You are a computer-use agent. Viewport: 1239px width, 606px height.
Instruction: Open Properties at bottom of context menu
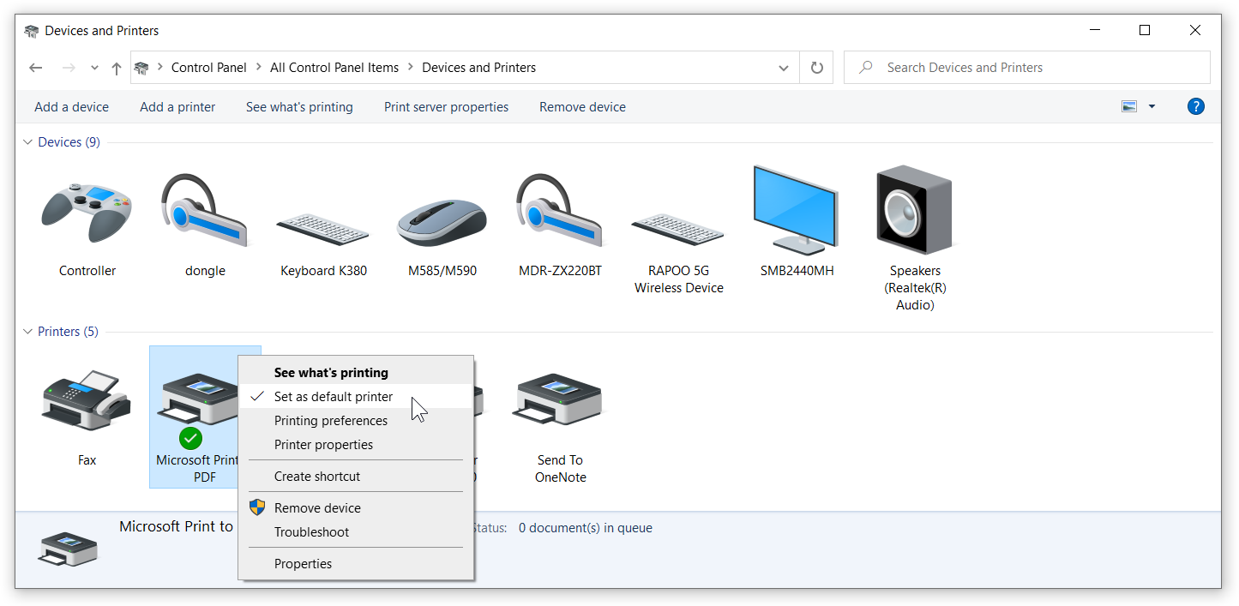(x=356, y=564)
